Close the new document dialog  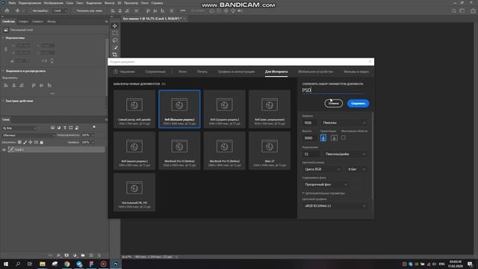click(x=370, y=61)
